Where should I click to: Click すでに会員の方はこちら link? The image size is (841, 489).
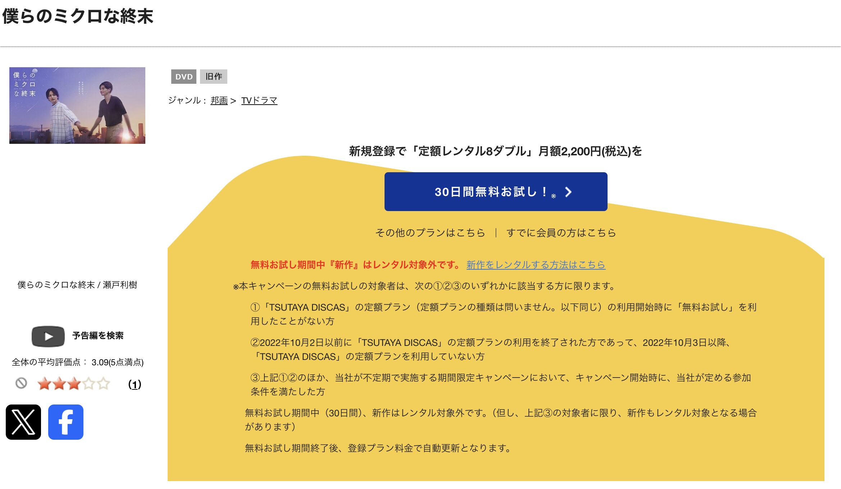point(561,233)
